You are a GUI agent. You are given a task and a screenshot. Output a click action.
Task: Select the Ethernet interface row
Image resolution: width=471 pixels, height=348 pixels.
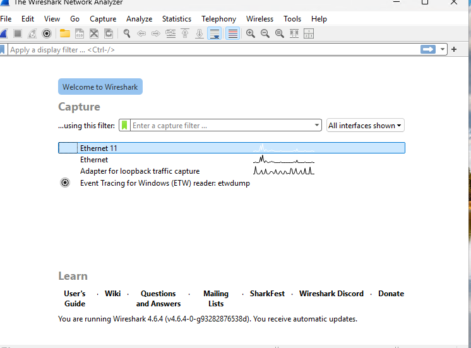[232, 160]
